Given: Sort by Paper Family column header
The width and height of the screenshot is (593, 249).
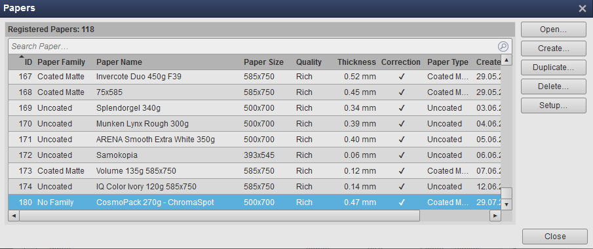Looking at the screenshot, I should pyautogui.click(x=62, y=62).
